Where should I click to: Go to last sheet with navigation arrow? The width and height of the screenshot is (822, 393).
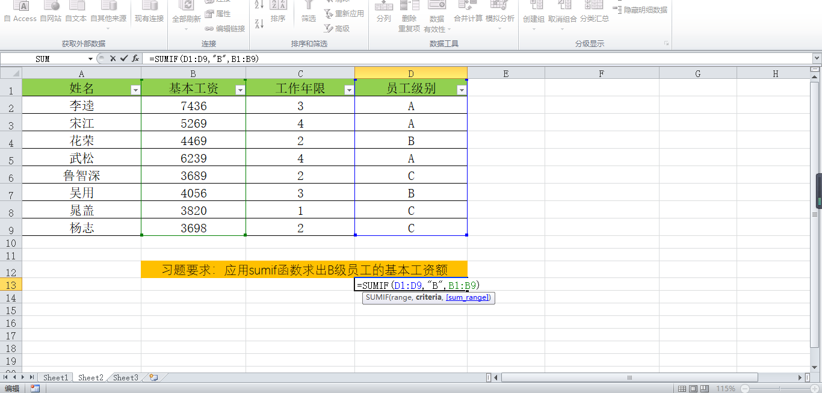coord(32,377)
